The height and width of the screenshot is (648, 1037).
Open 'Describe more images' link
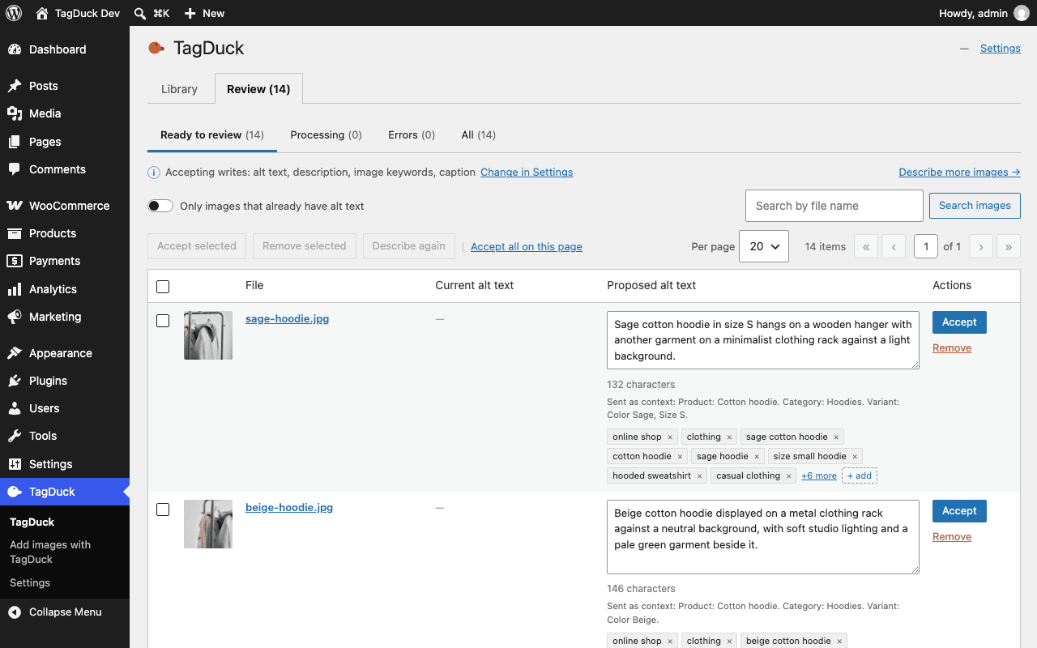[959, 173]
